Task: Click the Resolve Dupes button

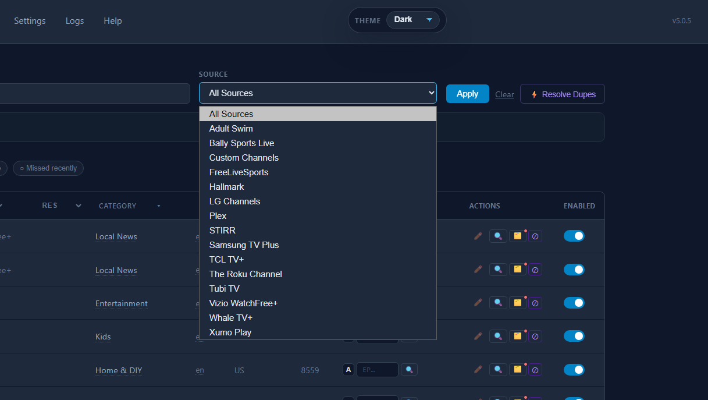Action: (x=562, y=94)
